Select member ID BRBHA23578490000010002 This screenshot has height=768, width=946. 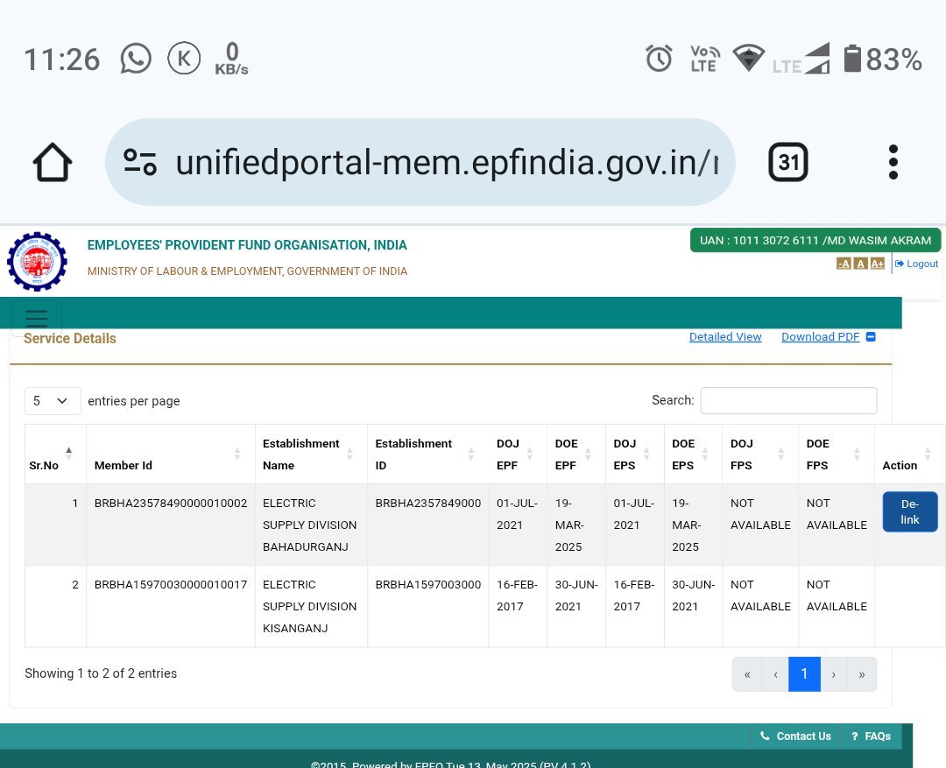(x=171, y=504)
